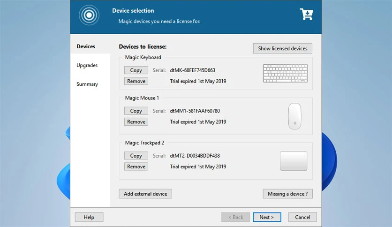The width and height of the screenshot is (392, 227).
Task: Click the Magic Trackpad 2 group label
Action: [144, 143]
